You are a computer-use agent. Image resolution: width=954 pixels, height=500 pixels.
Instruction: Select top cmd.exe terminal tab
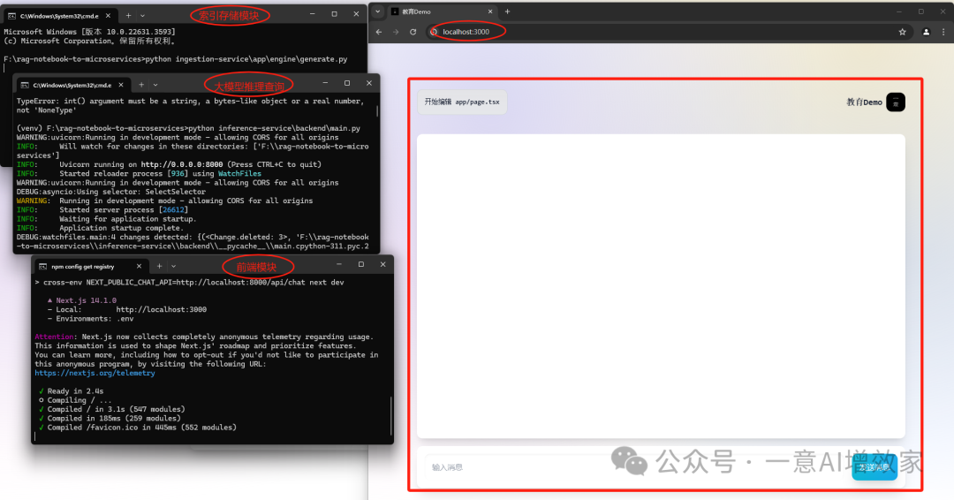pos(60,16)
